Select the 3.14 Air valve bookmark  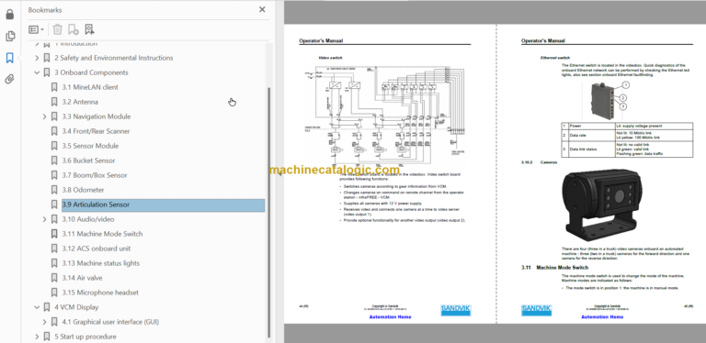(x=82, y=278)
